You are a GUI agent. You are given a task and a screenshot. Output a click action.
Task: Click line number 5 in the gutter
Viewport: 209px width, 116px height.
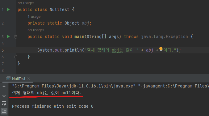click(x=3, y=50)
